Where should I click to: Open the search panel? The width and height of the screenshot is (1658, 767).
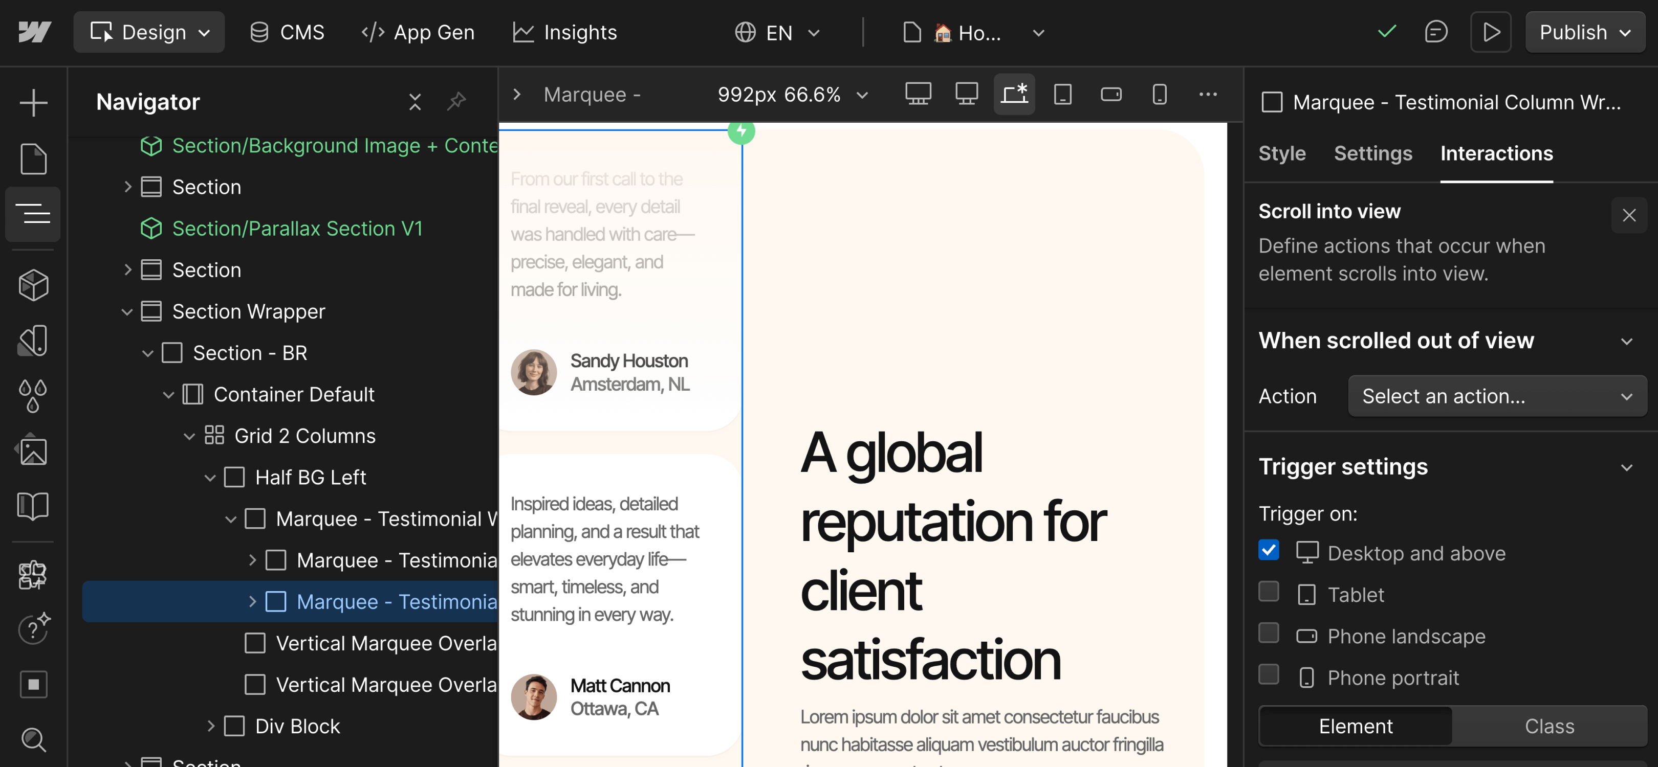32,740
